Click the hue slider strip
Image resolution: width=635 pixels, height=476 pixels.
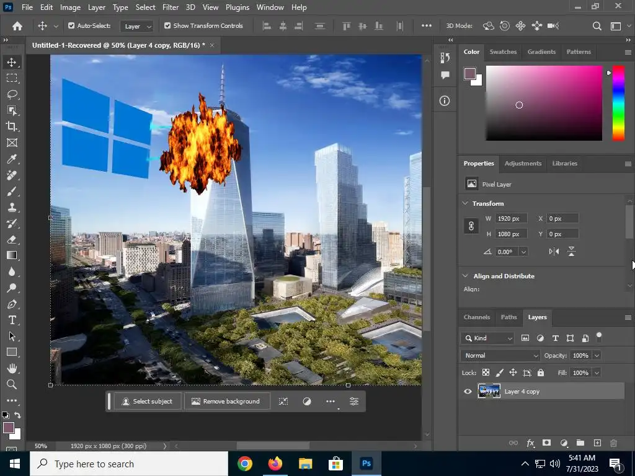click(618, 104)
